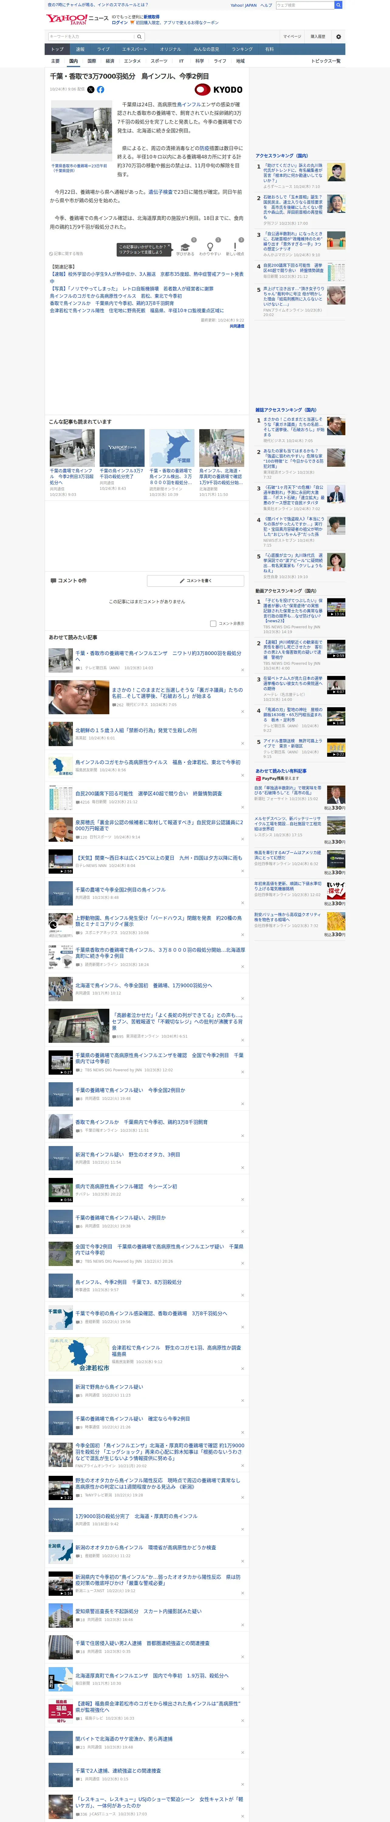
Task: React with わかりやすい lightbulb icon
Action: click(x=210, y=247)
